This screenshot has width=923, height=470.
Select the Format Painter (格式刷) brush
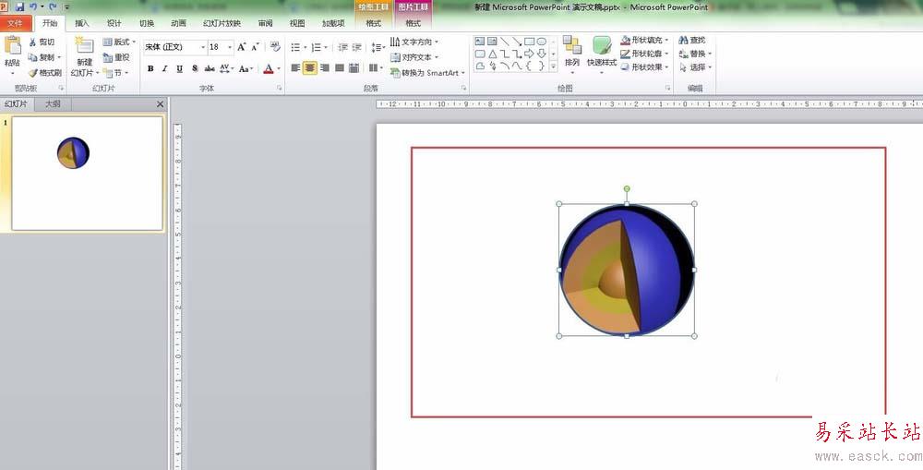click(x=44, y=72)
